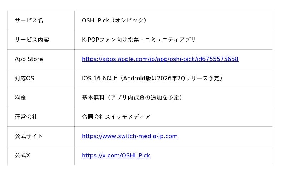
Task: Click the 合同会社スイッチメディア company name
Action: click(116, 117)
